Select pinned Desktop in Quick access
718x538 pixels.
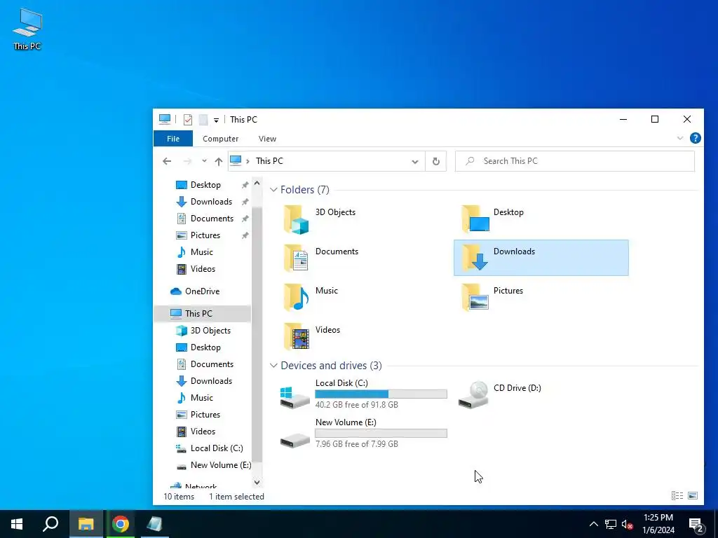pos(205,185)
